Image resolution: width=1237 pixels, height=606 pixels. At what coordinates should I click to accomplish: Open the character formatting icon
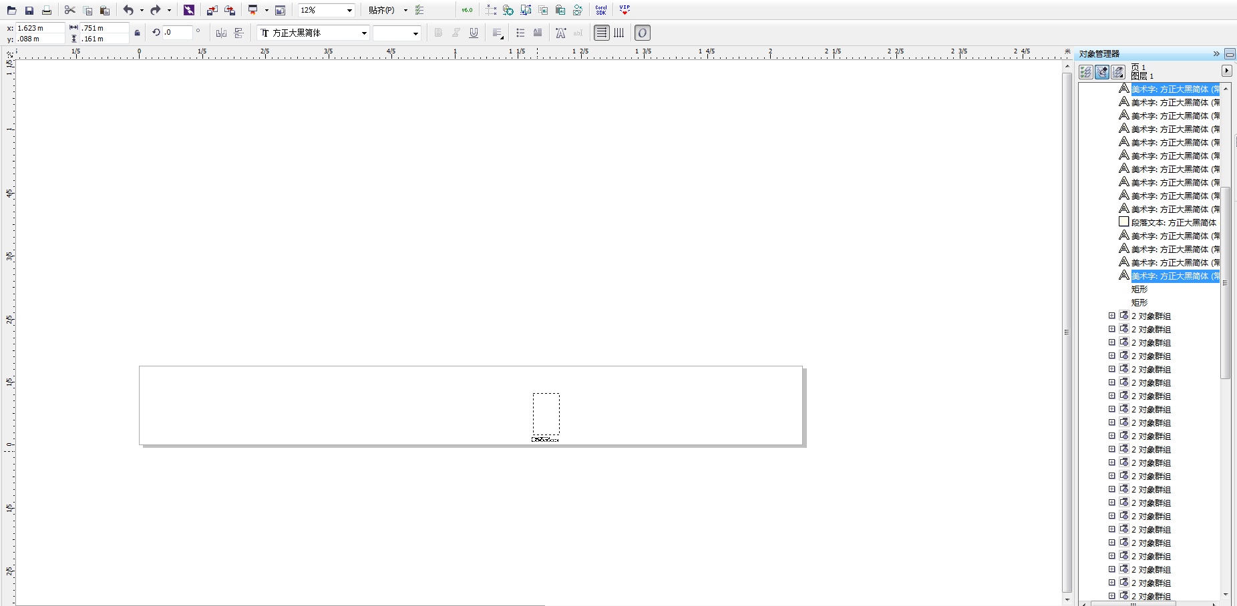pos(560,33)
